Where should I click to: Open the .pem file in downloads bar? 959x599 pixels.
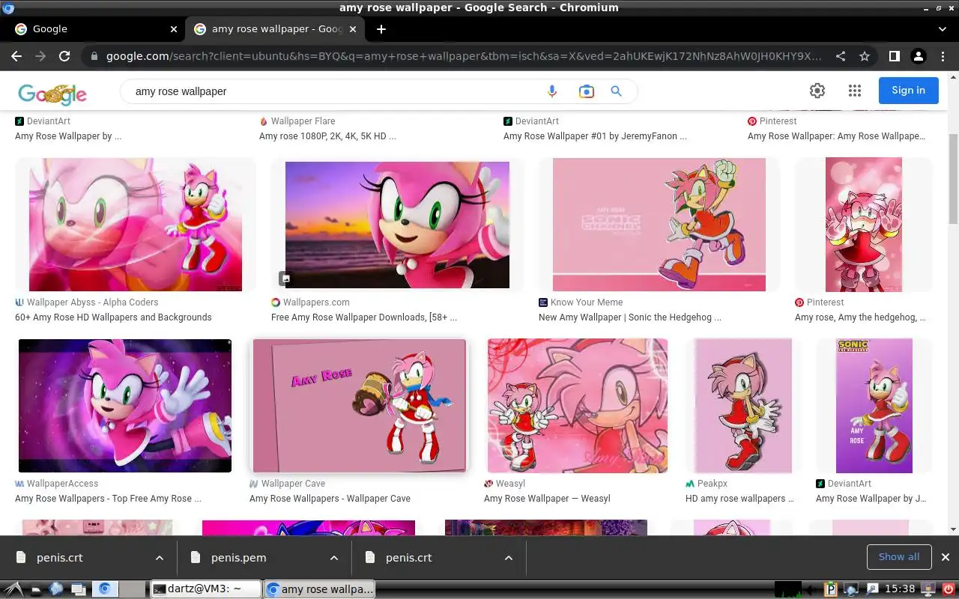tap(239, 558)
